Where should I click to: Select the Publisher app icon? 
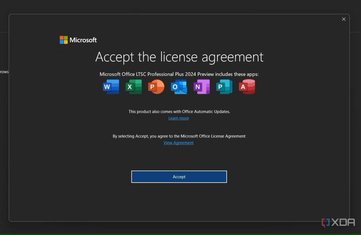(x=224, y=87)
